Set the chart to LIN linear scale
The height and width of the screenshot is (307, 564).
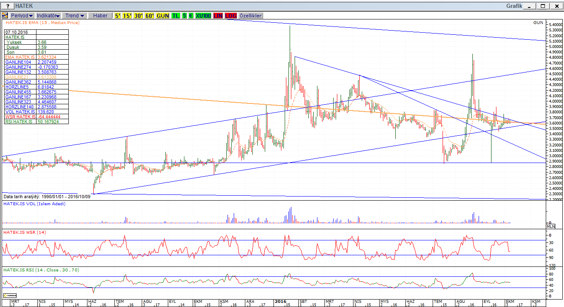pyautogui.click(x=218, y=15)
